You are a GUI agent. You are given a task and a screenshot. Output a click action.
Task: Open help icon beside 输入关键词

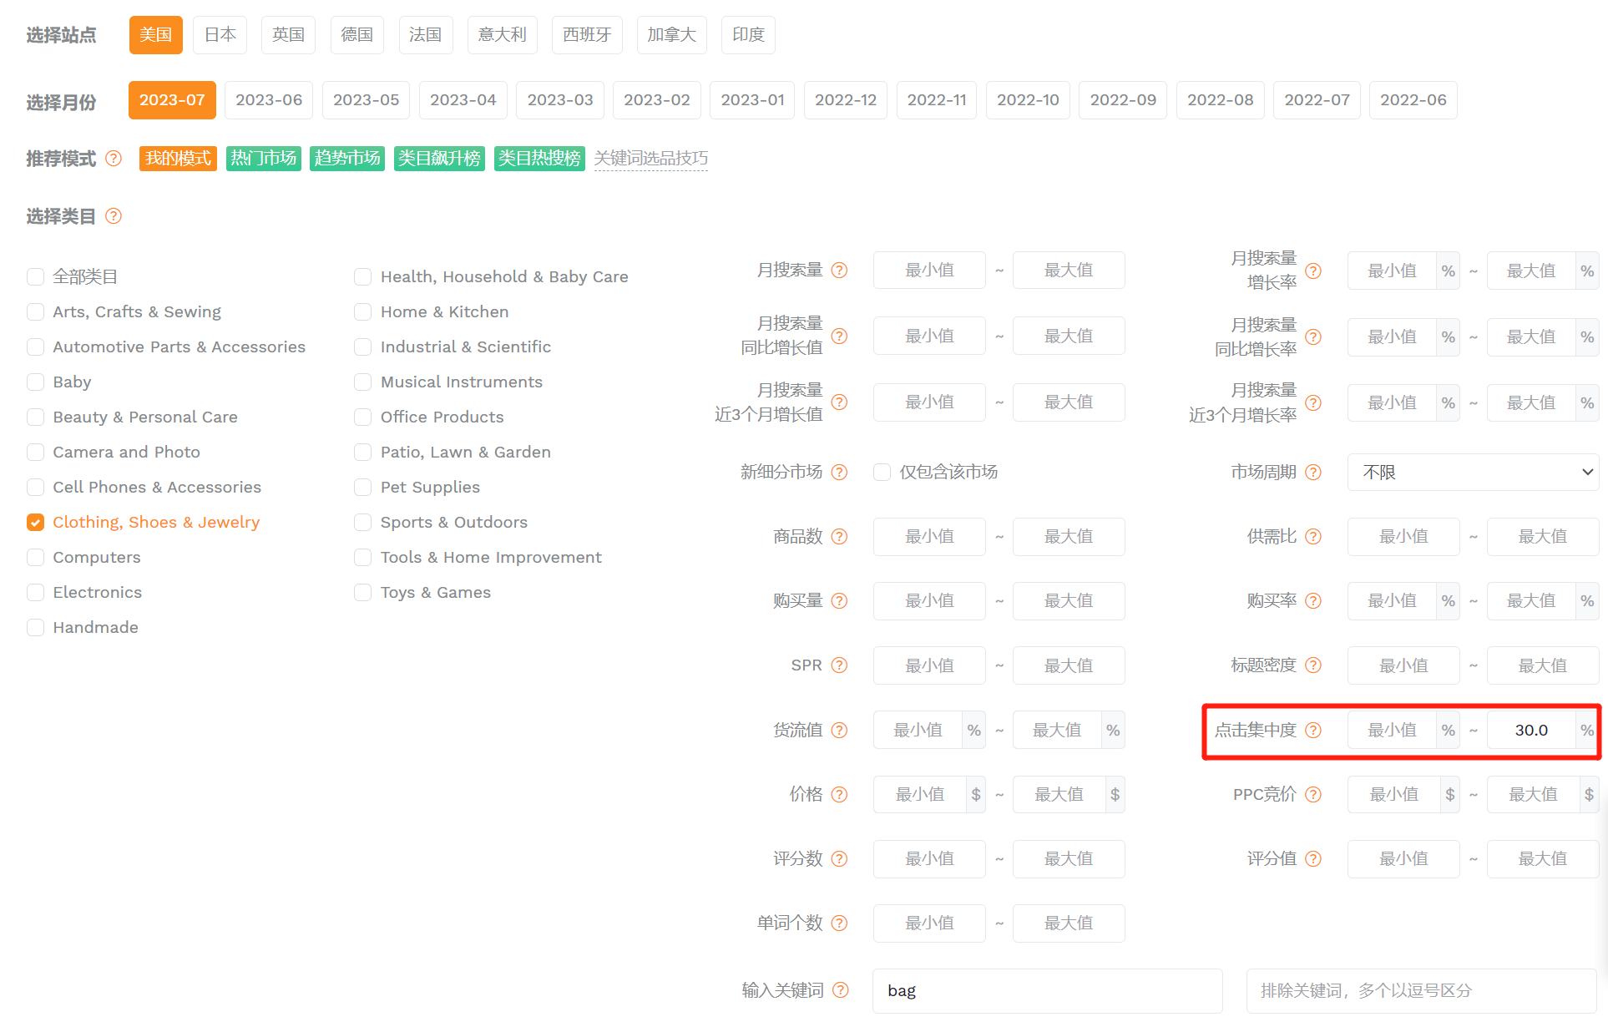(841, 990)
